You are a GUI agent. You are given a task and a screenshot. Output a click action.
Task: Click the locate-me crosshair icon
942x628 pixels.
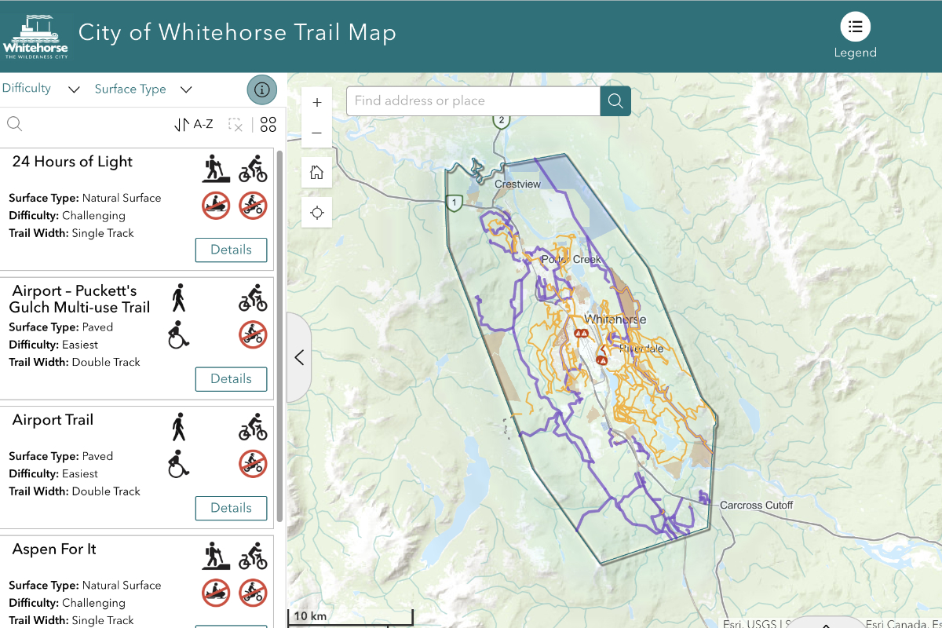tap(316, 212)
